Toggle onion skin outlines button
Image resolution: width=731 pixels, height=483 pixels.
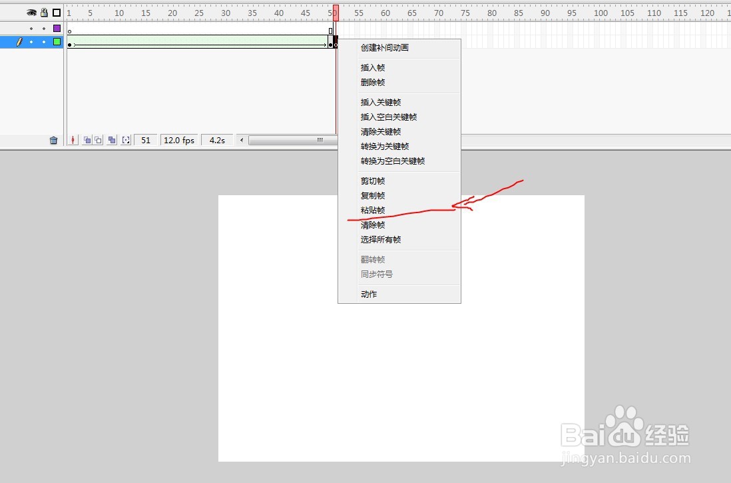pos(99,140)
